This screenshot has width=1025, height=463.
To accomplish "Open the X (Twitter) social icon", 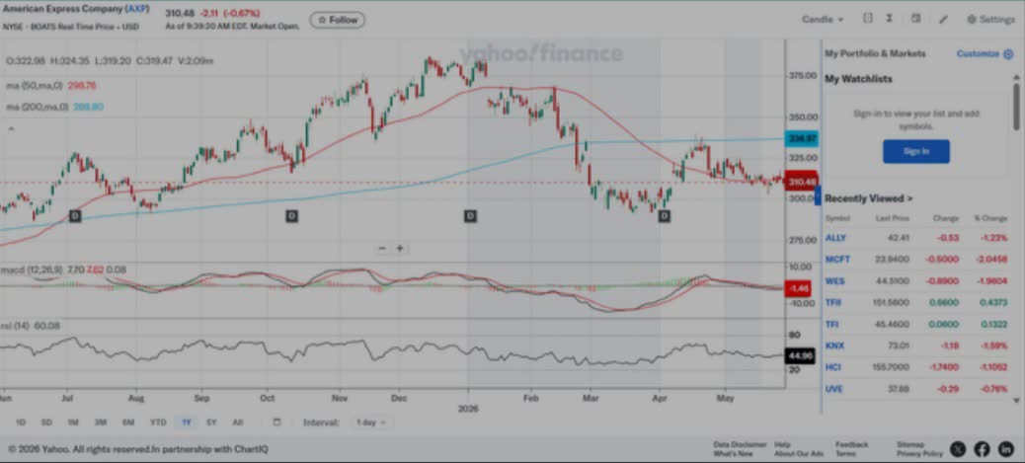I will [958, 448].
